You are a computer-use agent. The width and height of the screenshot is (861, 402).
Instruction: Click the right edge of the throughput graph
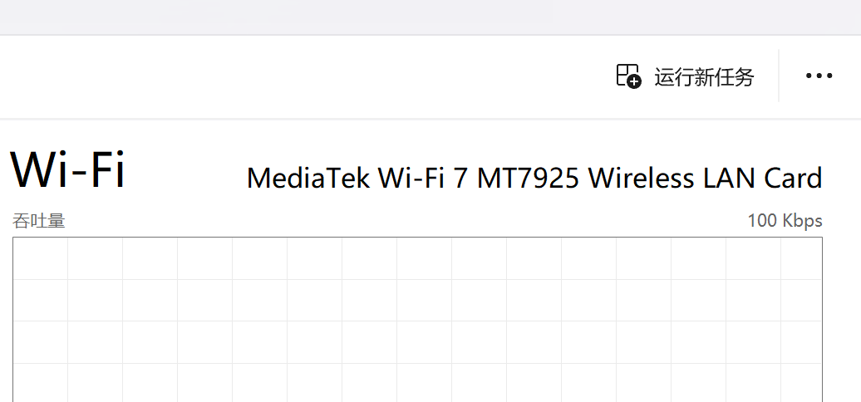pos(823,320)
